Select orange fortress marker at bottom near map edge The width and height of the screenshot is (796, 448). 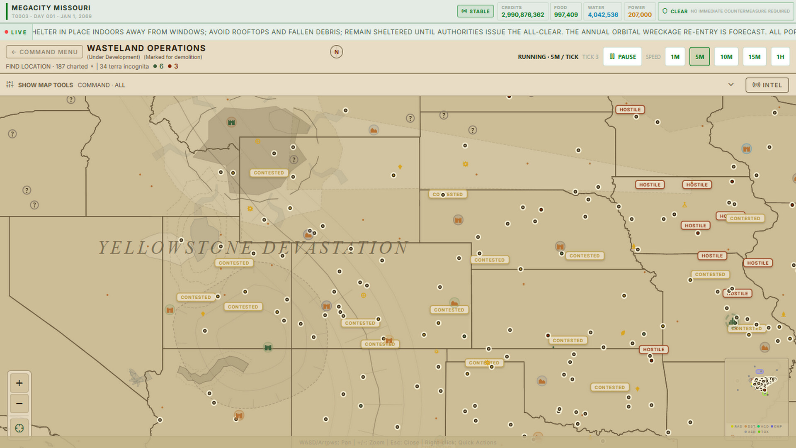coord(239,415)
